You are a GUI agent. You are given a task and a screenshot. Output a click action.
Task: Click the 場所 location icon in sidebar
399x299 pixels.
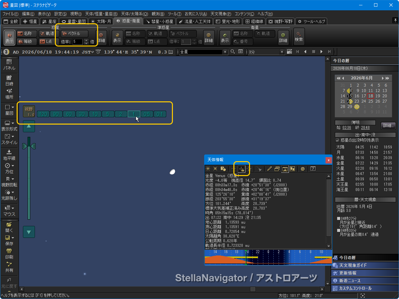[9, 93]
